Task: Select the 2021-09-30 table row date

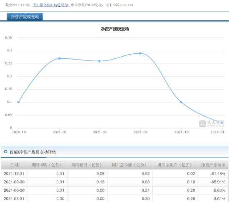Action: [14, 182]
